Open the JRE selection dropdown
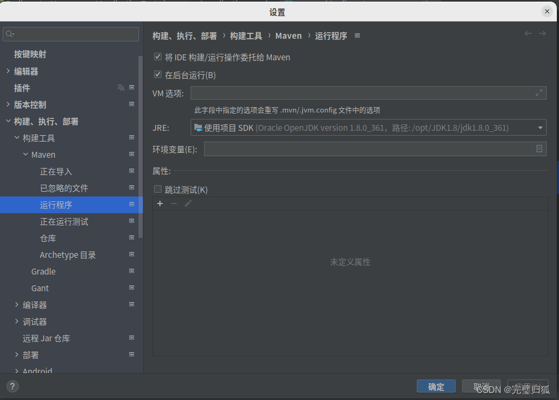Screen dimensions: 559x400 click(540, 128)
